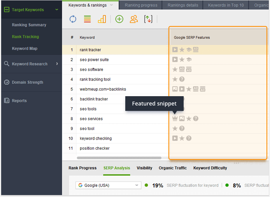Open Keywords & rankings tab dropdown arrow
The image size is (270, 197).
click(111, 5)
